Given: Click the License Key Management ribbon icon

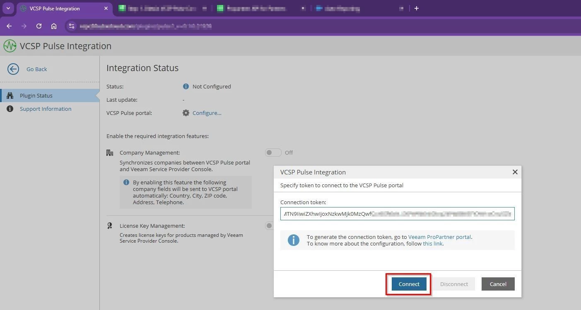Looking at the screenshot, I should click(x=110, y=226).
